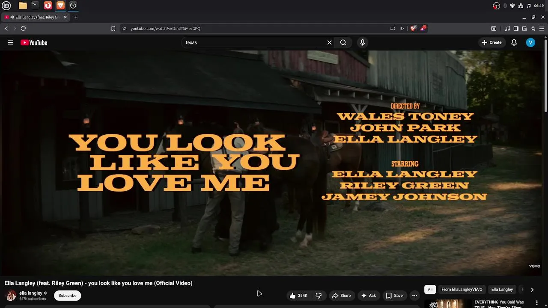Subscribe to ella langley channel
The height and width of the screenshot is (308, 548).
(x=67, y=295)
